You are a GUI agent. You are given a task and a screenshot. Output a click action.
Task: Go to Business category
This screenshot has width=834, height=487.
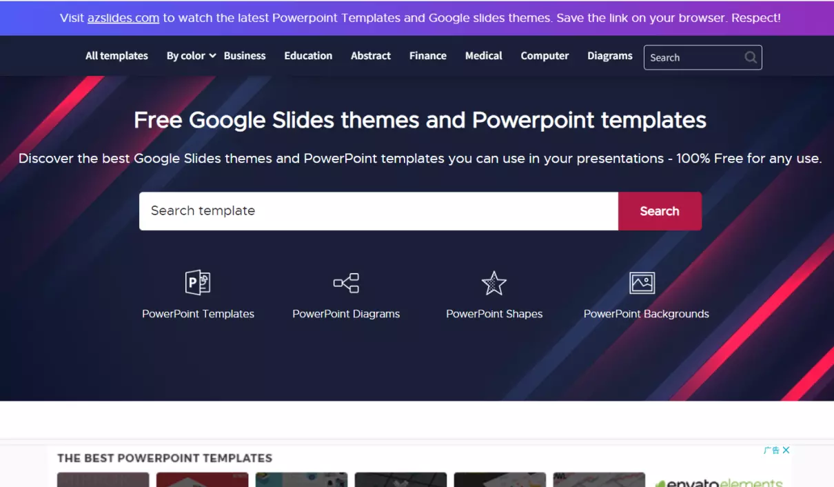click(245, 56)
